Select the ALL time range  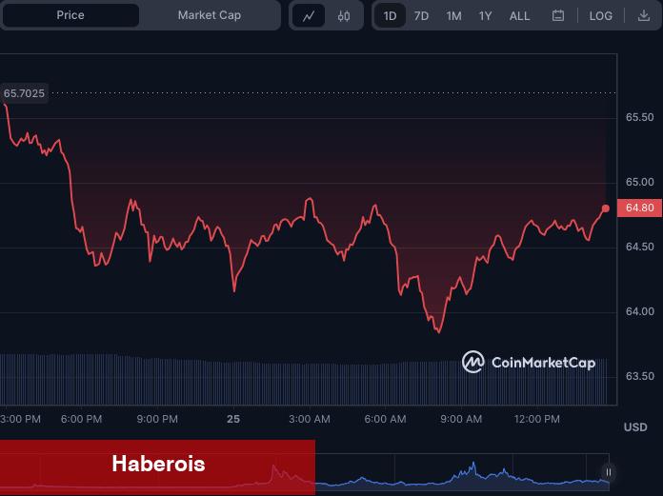(x=519, y=16)
